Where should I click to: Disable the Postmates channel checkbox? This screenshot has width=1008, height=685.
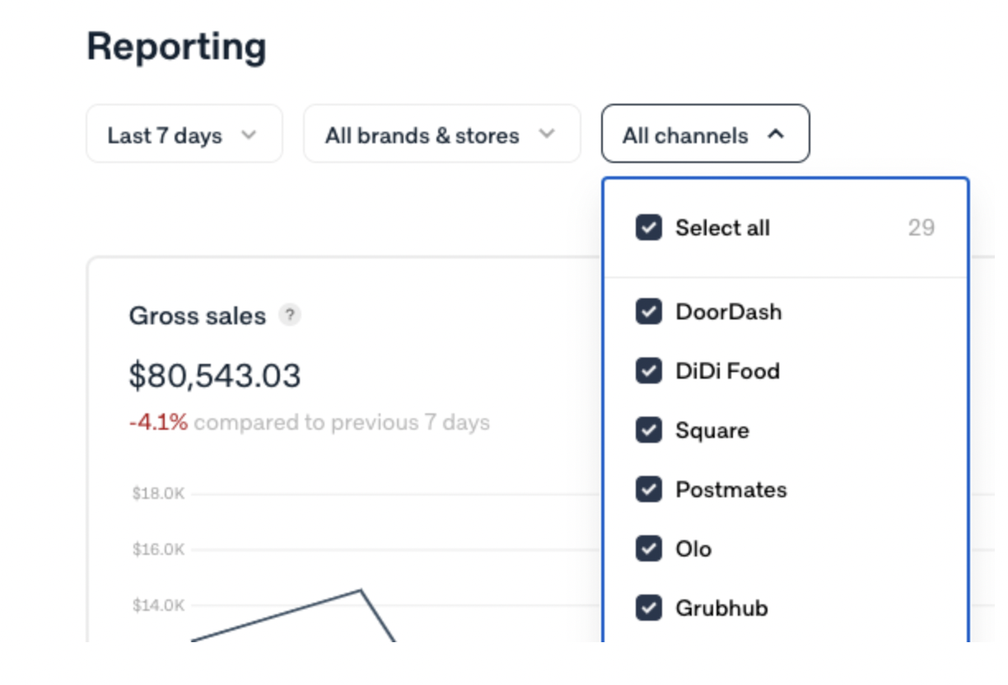649,490
